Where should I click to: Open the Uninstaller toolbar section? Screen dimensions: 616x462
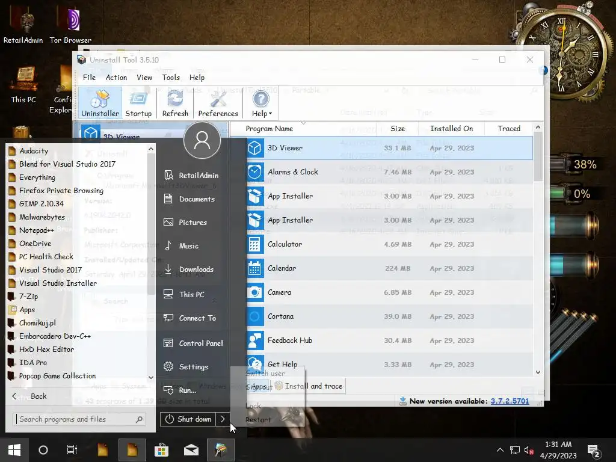coord(100,103)
